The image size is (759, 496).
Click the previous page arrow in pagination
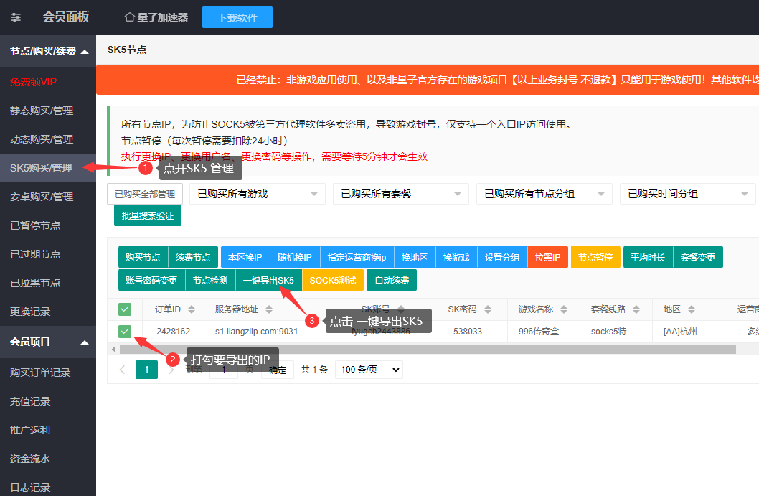click(122, 370)
